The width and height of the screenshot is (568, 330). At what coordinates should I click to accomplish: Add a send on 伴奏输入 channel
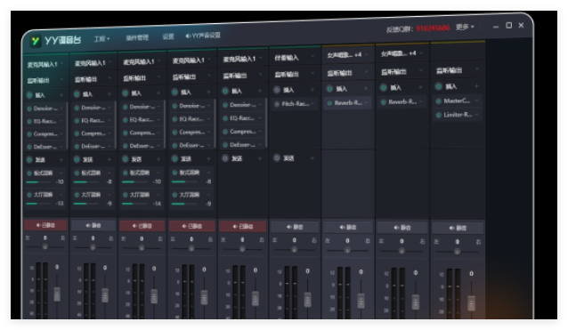(x=312, y=157)
